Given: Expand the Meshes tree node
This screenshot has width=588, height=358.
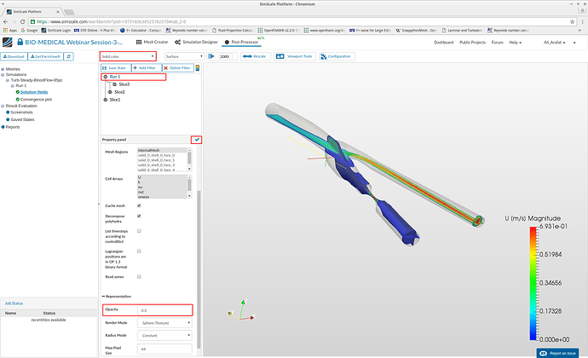Looking at the screenshot, I should (3, 69).
